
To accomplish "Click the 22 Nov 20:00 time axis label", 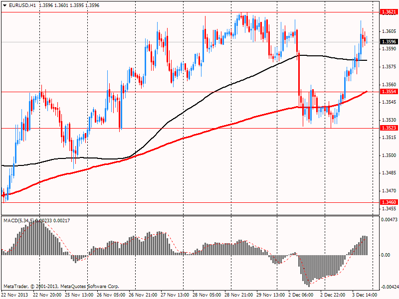I will [x=47, y=295].
